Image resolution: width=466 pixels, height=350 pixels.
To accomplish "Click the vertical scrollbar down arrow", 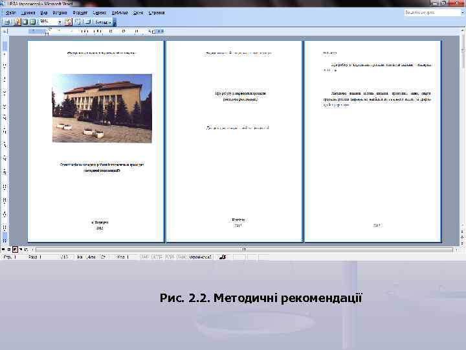I will (463, 226).
